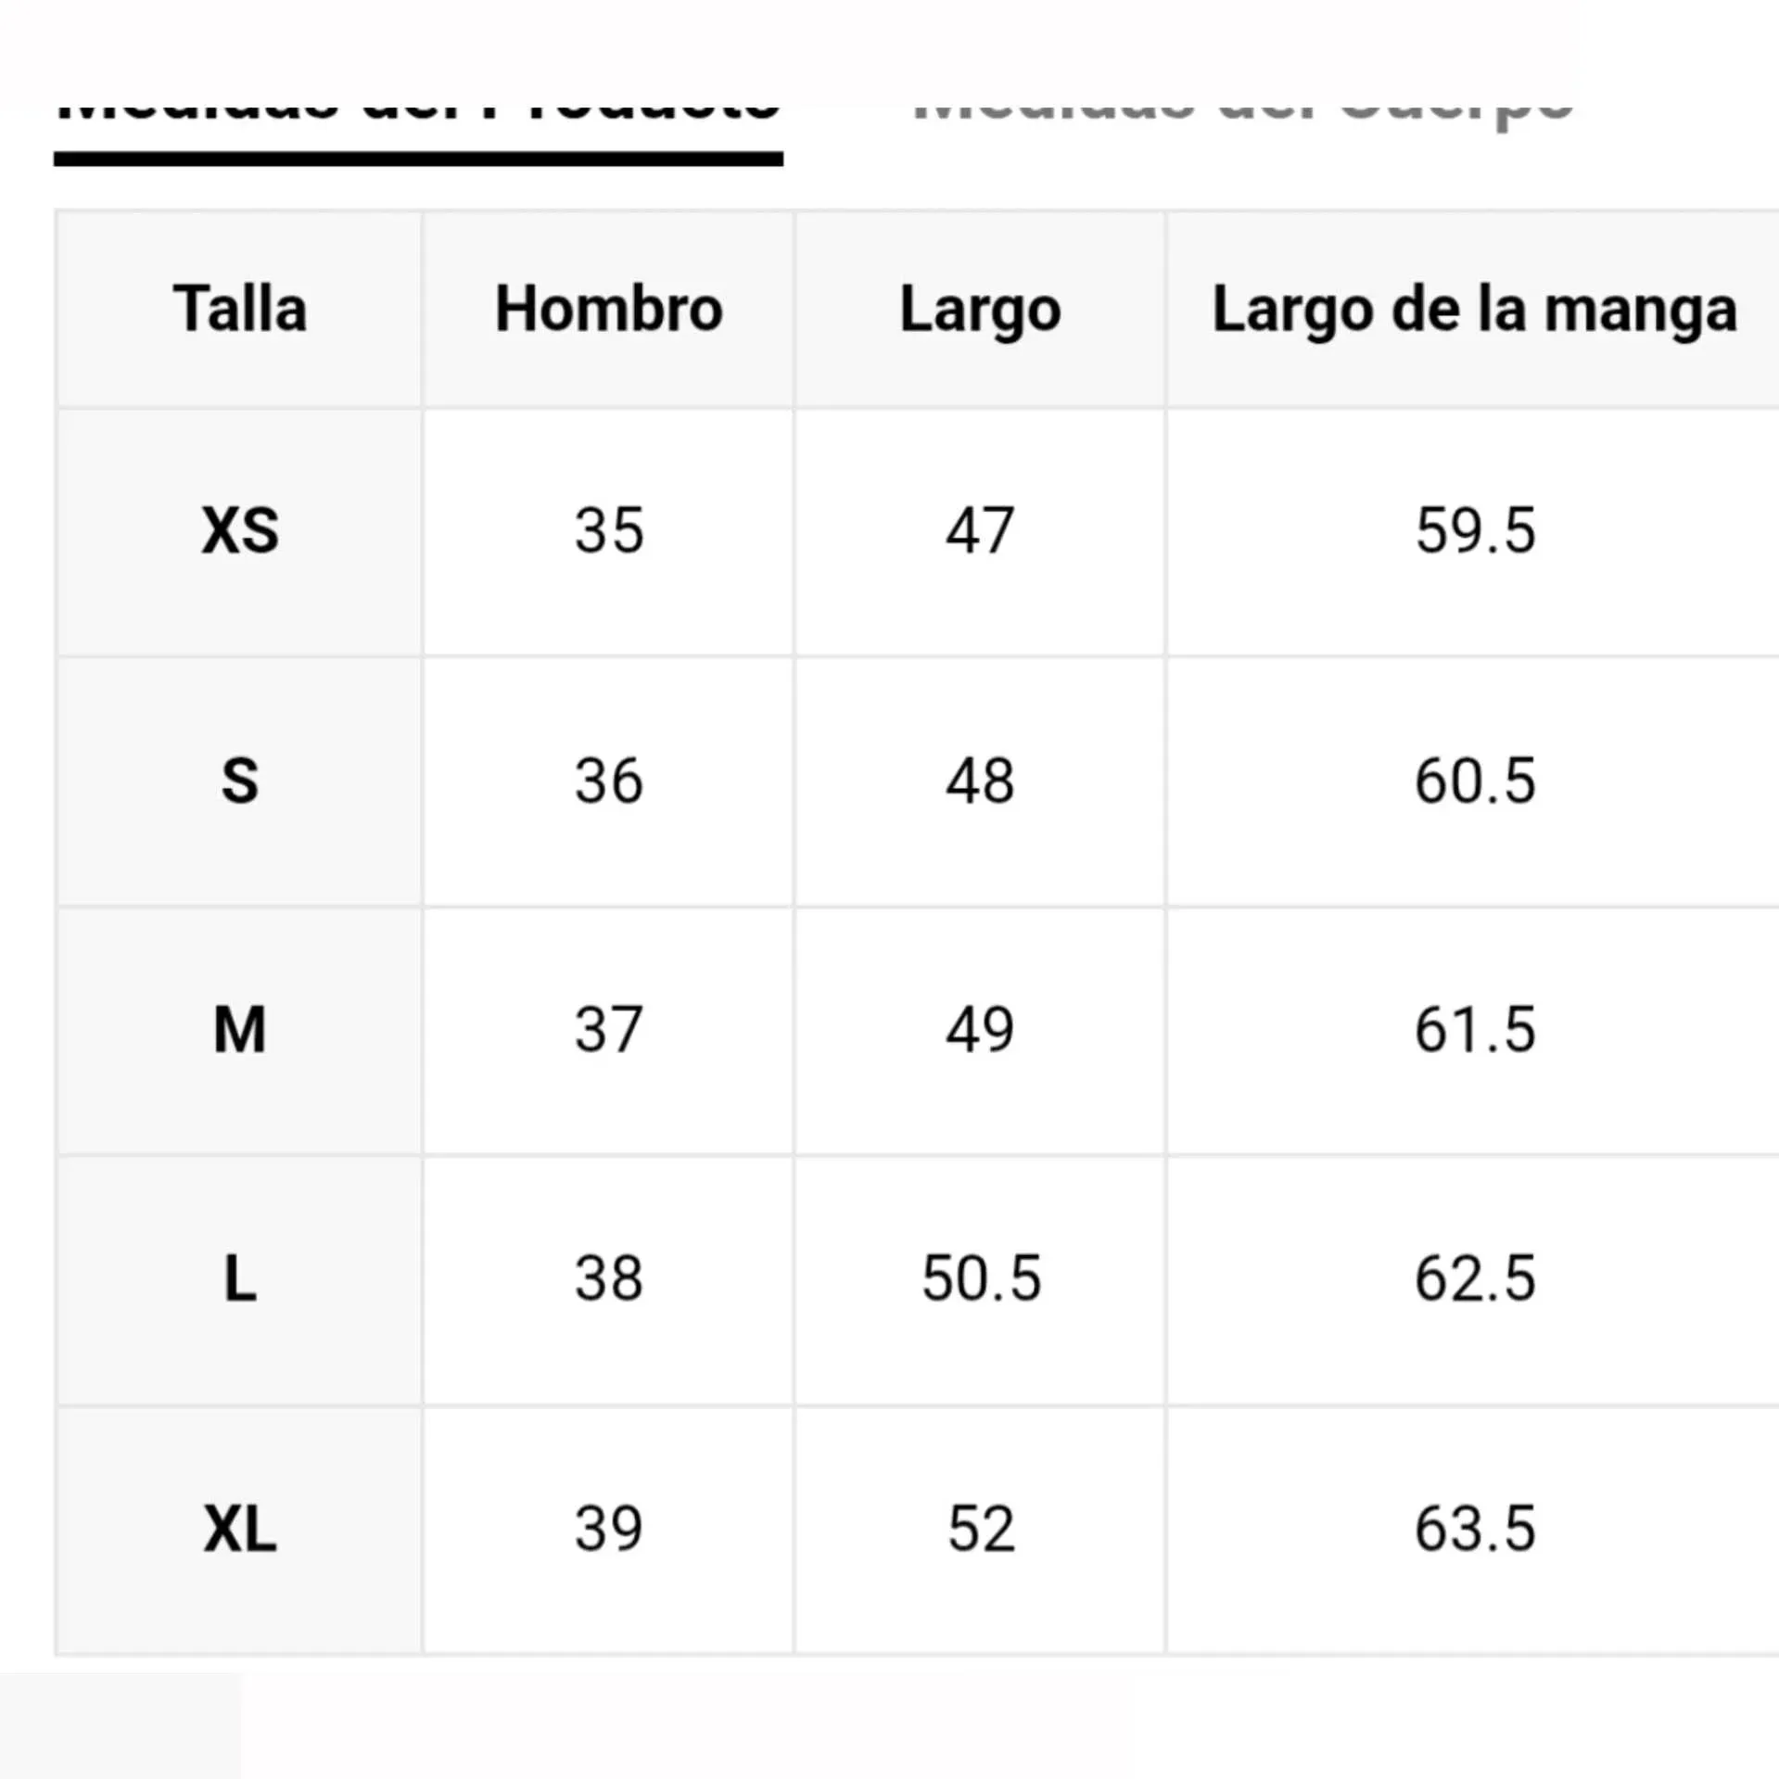Screen dimensions: 1779x1779
Task: Click the XL length value 52
Action: click(x=980, y=1529)
